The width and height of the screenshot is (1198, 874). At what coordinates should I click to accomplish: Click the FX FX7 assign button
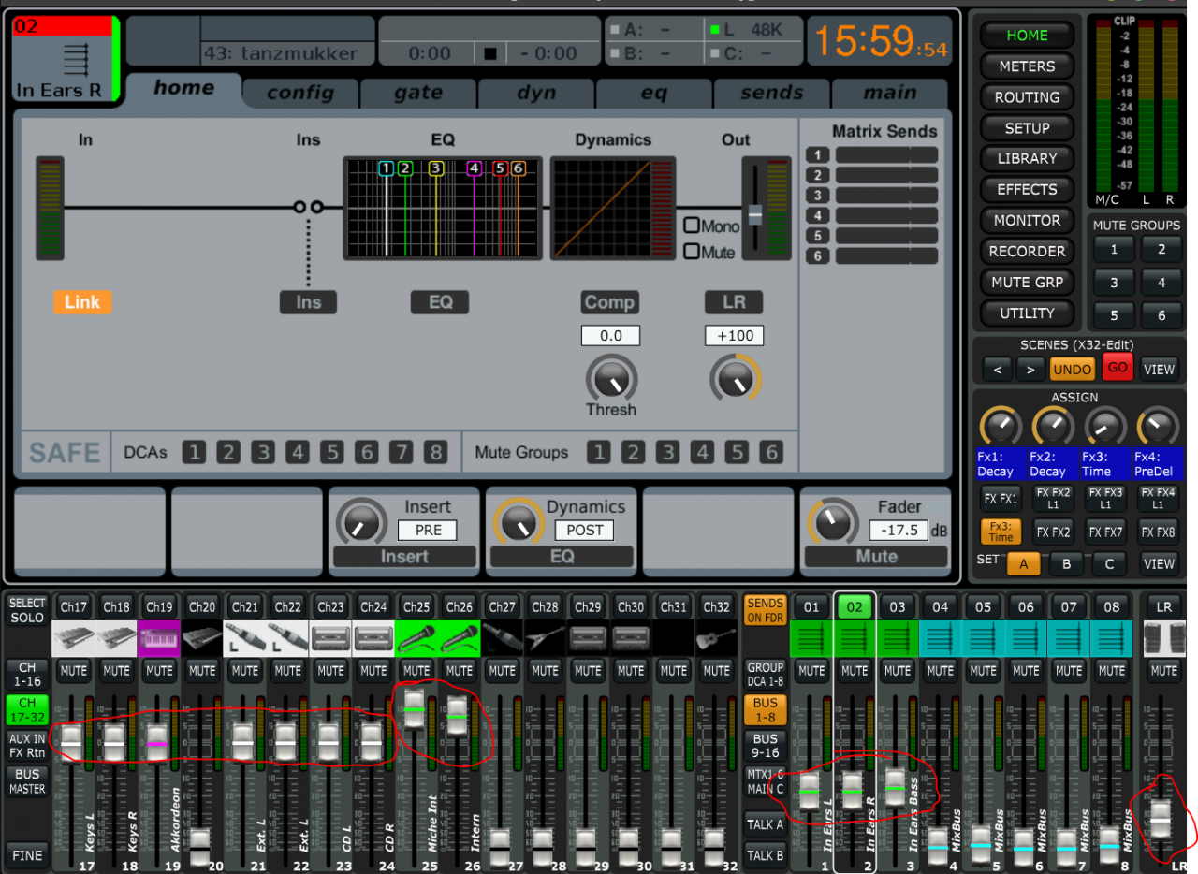tap(1105, 532)
